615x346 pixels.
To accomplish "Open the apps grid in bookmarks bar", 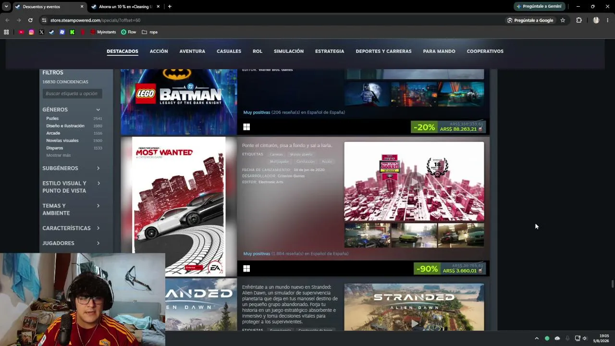I will (6, 32).
